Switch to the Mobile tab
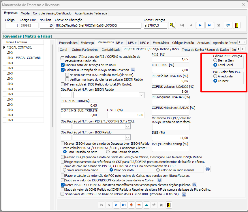Screen dimensions: 248x212 pos(25,13)
